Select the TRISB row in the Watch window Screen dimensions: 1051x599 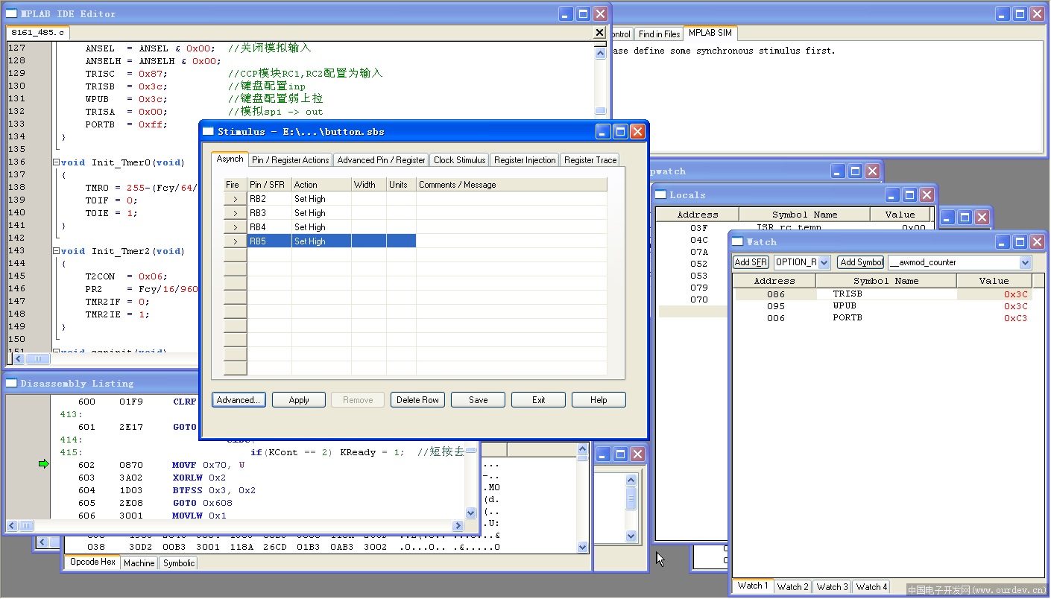[883, 294]
